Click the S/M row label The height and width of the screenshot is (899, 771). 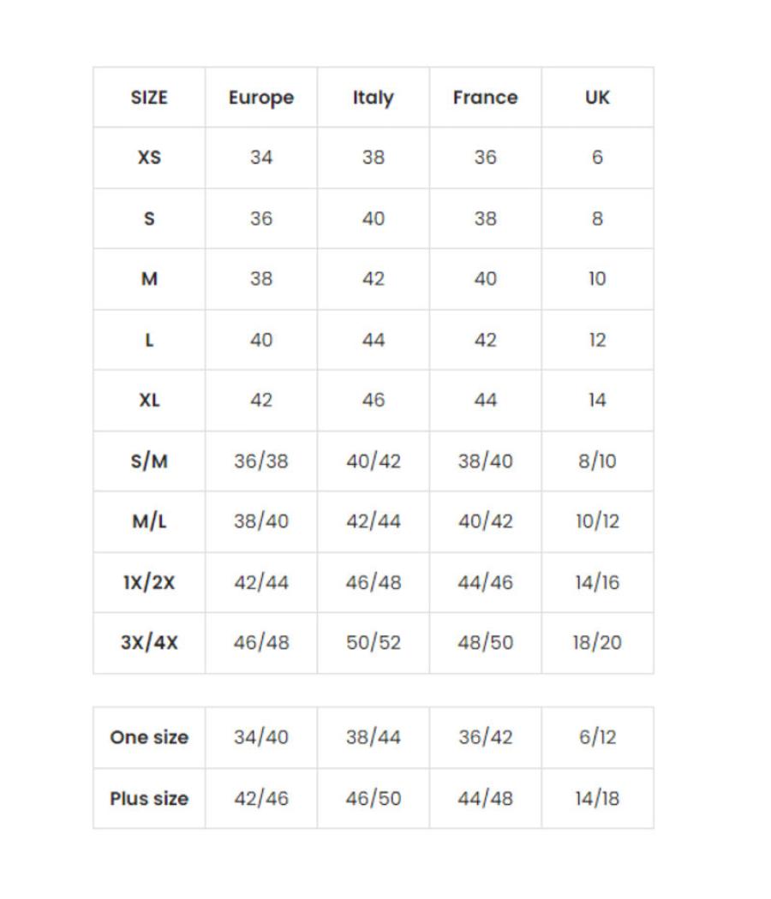point(149,461)
